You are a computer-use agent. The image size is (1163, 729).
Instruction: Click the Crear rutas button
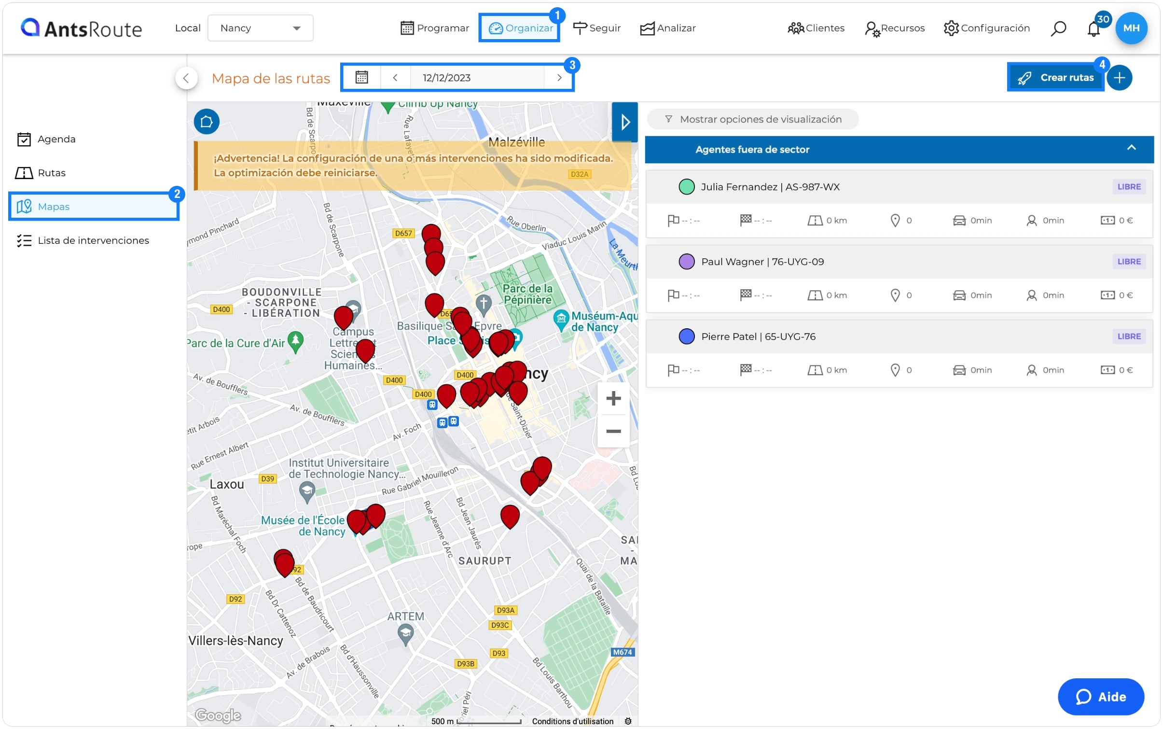point(1055,77)
